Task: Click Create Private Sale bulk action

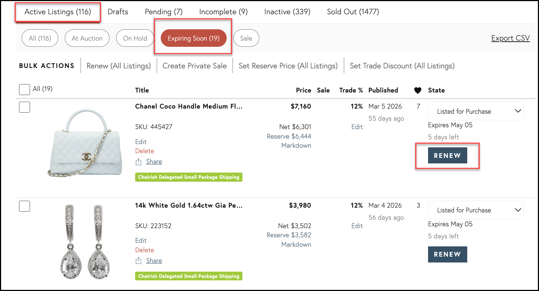Action: pos(194,66)
